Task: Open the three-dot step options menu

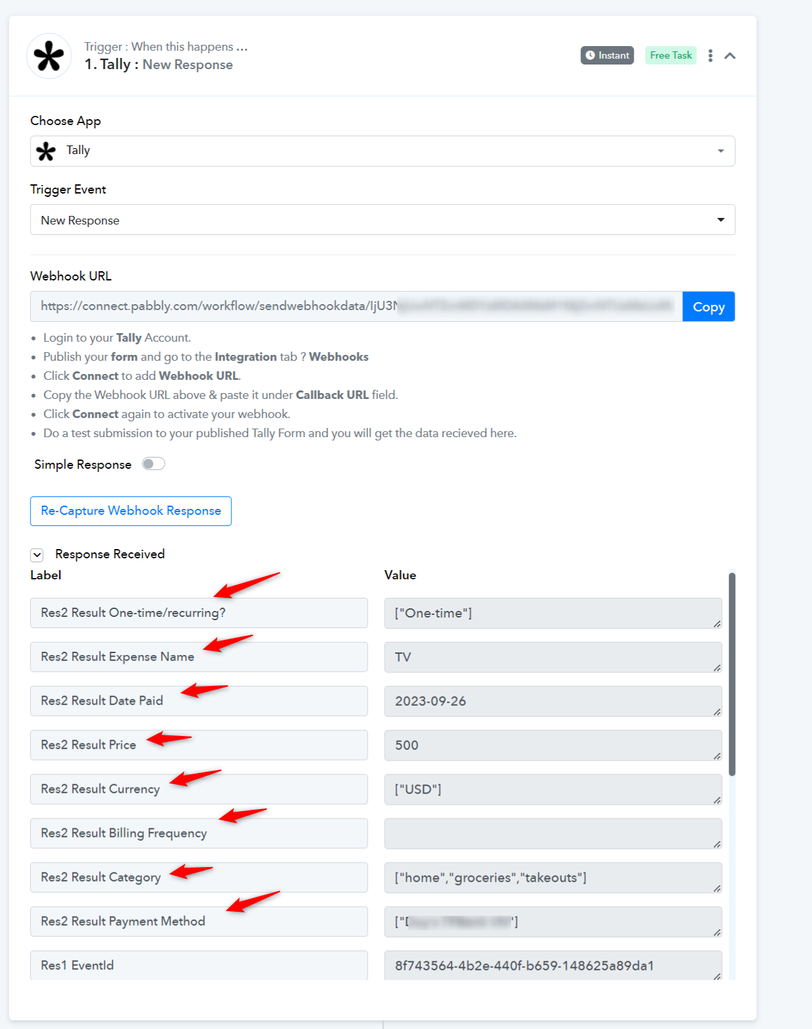Action: pyautogui.click(x=710, y=55)
